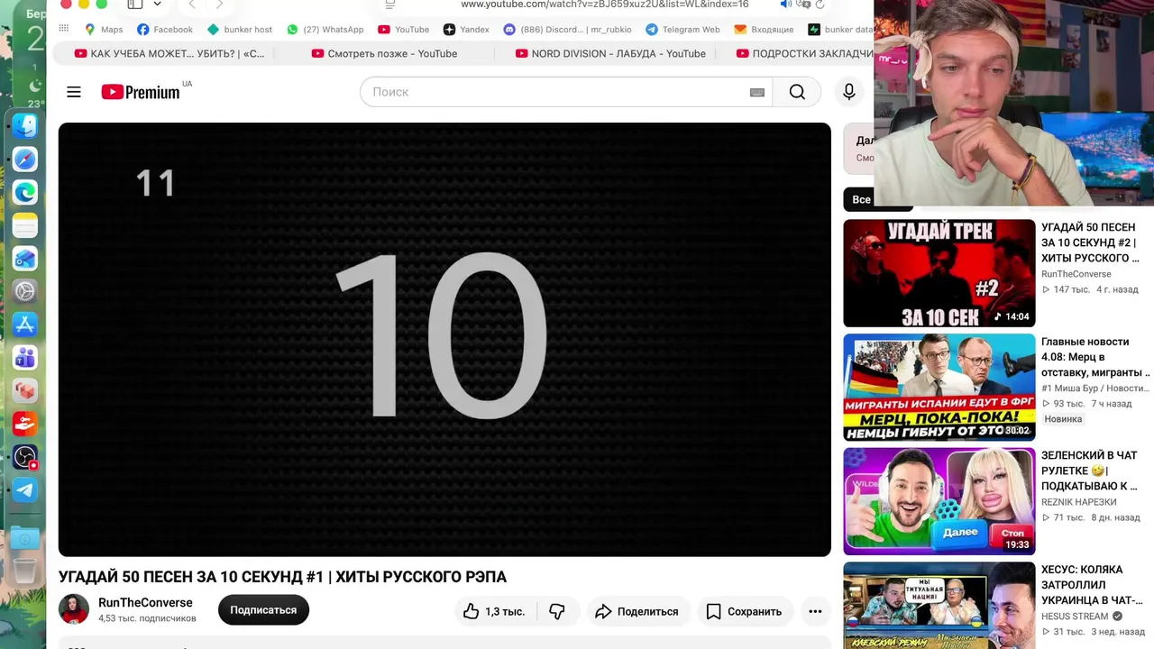
Task: Go forward with the Safari forward arrow
Action: (219, 5)
